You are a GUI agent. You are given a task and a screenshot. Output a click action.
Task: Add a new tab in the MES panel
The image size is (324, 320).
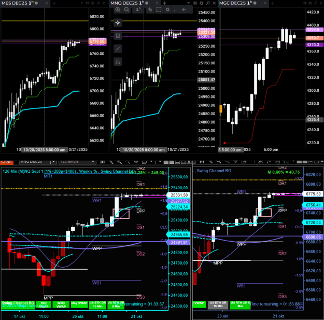point(54,3)
